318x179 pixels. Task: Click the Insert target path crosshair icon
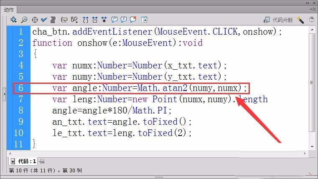pyautogui.click(x=35, y=20)
